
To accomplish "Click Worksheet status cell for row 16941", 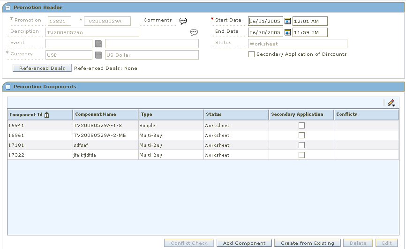I will pos(236,125).
